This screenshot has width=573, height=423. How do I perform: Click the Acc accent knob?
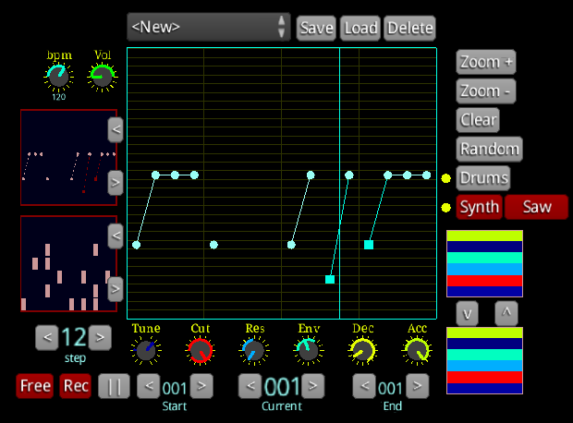coord(418,350)
